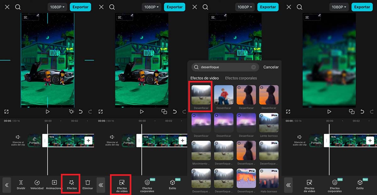Clear the desenfoque search text
Screen dimensions: 377x195
[x=254, y=67]
